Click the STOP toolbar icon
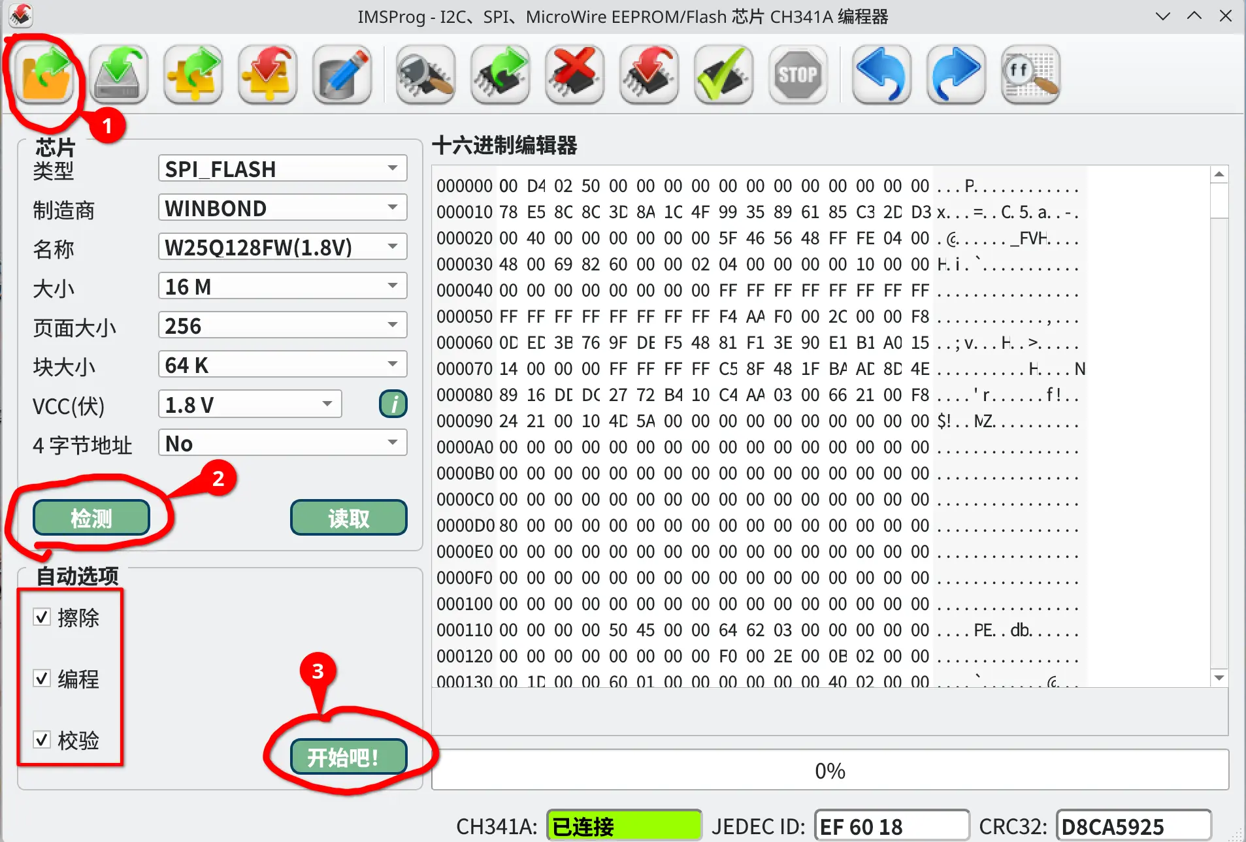The image size is (1246, 842). [798, 75]
